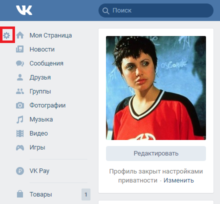Click the gear icon beside Моя Страница
This screenshot has height=204, width=220.
6,35
